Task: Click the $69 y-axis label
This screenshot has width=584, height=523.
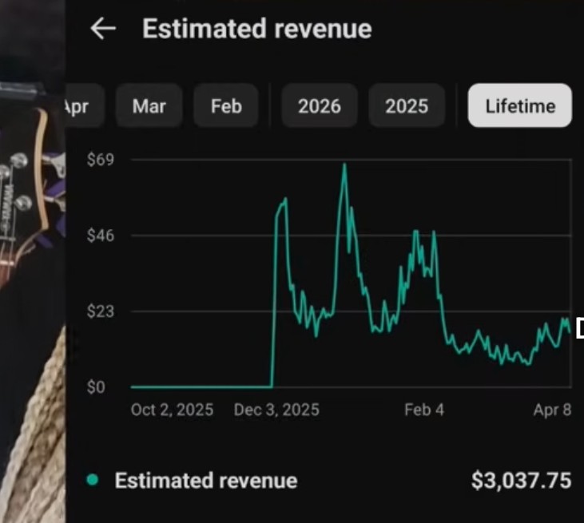Action: (x=100, y=160)
